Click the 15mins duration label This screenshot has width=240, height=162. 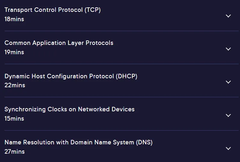click(14, 119)
